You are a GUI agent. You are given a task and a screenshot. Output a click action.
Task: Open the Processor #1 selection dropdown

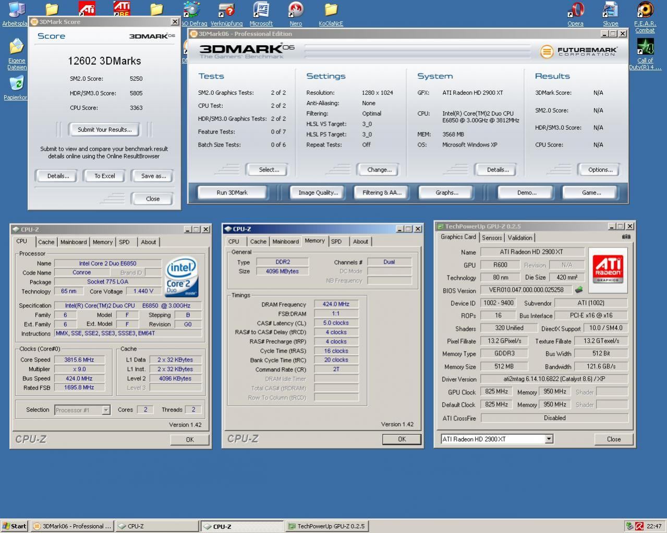tap(106, 410)
